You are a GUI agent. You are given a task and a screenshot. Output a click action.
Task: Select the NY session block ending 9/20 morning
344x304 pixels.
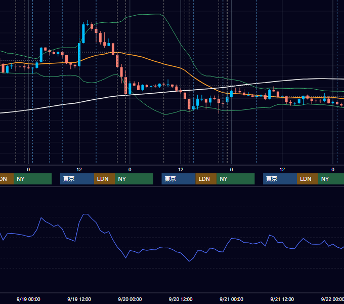click(x=134, y=179)
